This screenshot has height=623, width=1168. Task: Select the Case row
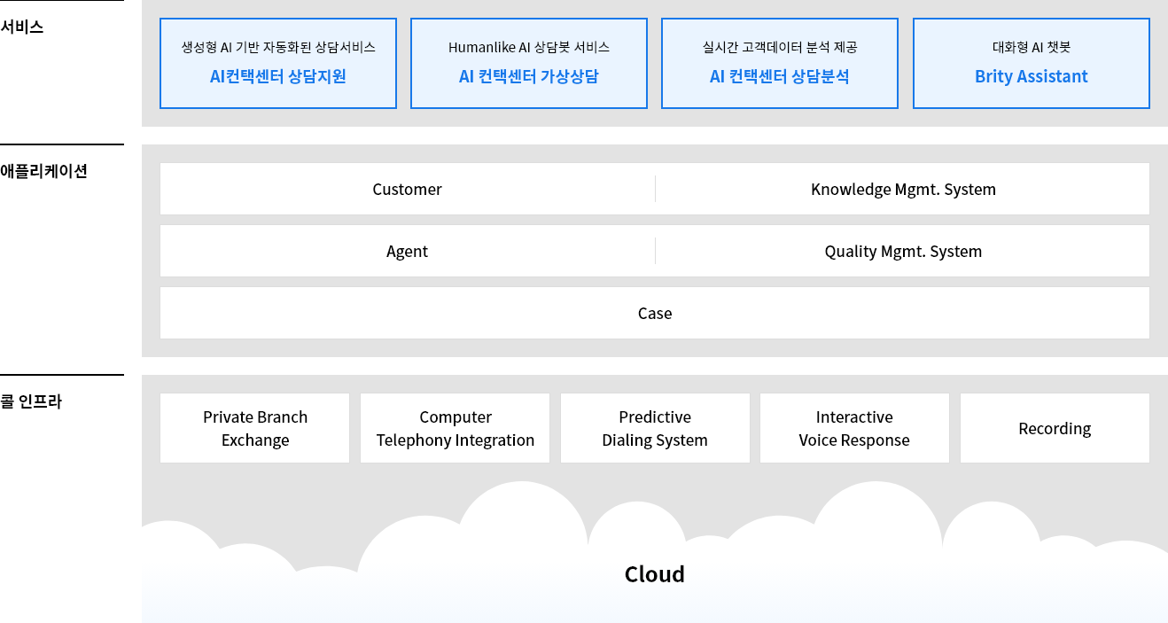point(654,313)
